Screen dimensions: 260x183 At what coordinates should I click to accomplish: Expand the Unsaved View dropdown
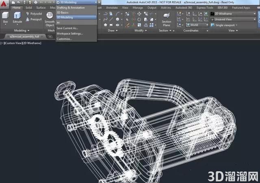pyautogui.click(x=234, y=19)
